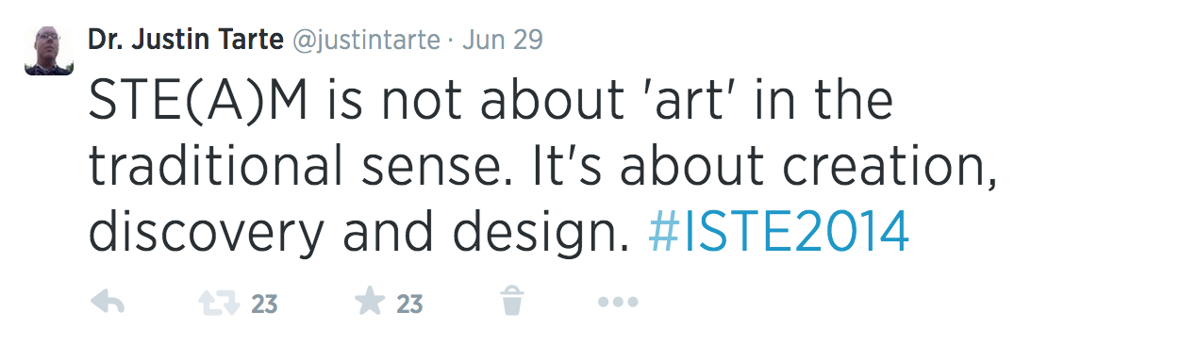Retweet the STE(A)M tweet
Screen dimensions: 1181x345
218,304
